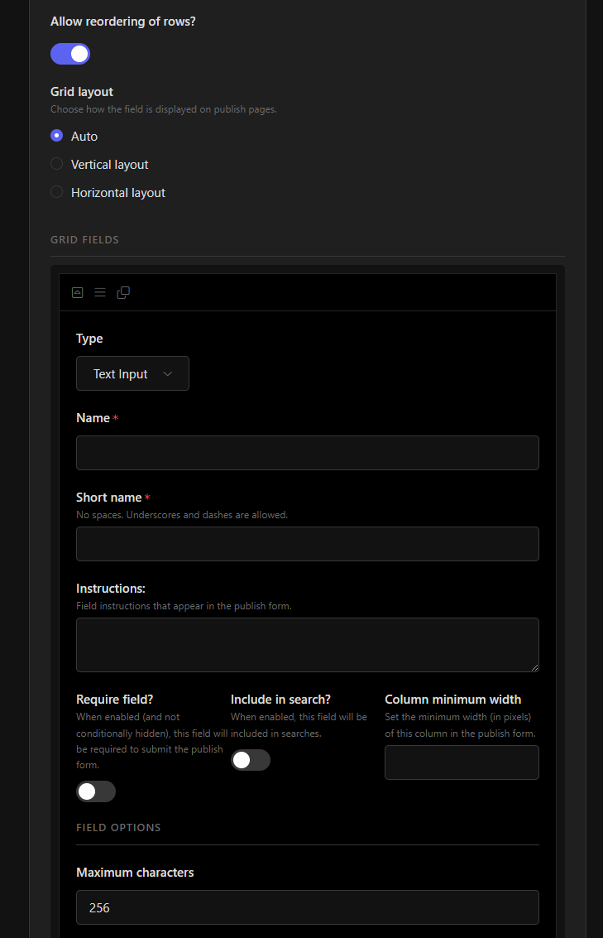Click the Maximum characters field showing 256

point(307,907)
